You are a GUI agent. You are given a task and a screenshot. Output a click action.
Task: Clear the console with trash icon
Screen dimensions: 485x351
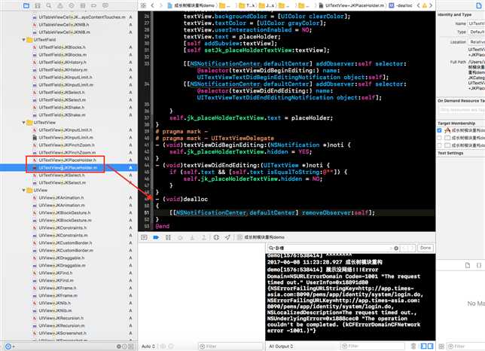click(413, 346)
